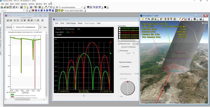Open scenario icon with folder in main toolbar
Image resolution: width=210 pixels, height=107 pixels.
coord(5,7)
